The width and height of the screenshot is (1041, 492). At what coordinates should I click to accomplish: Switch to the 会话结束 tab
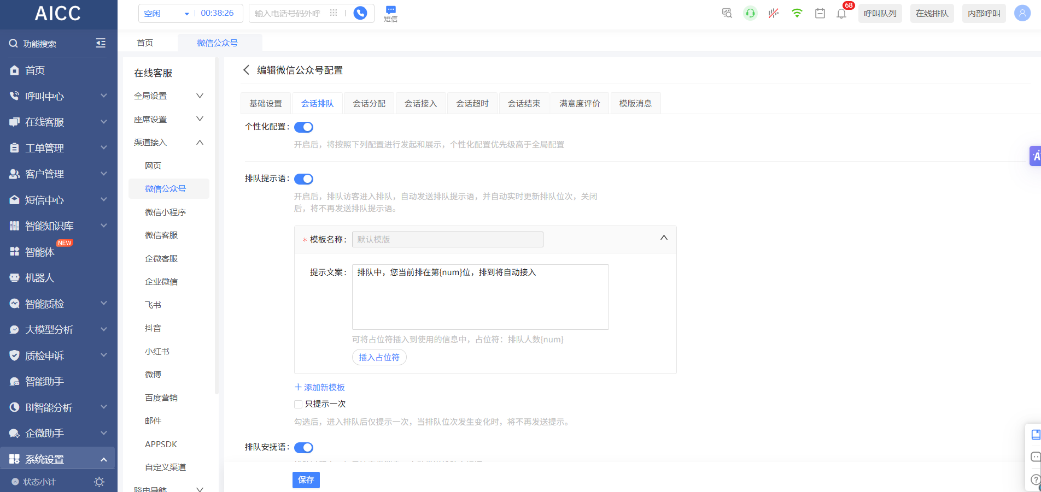pos(524,103)
